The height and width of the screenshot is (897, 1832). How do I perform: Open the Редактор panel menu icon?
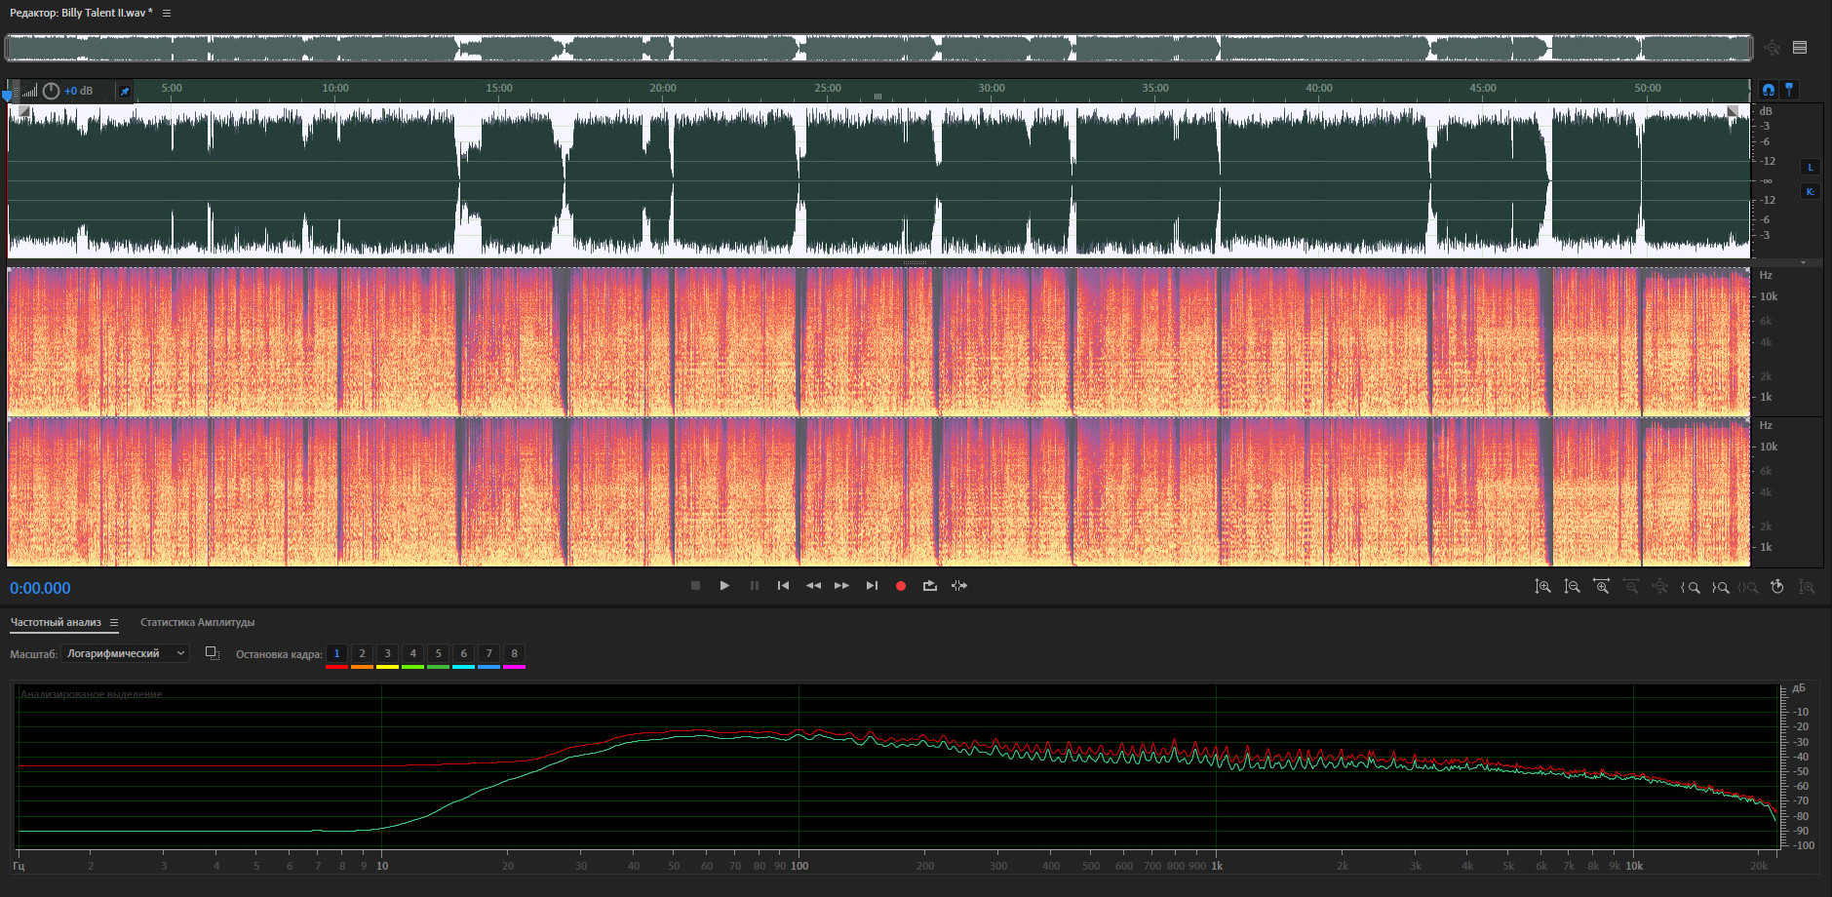(x=167, y=14)
